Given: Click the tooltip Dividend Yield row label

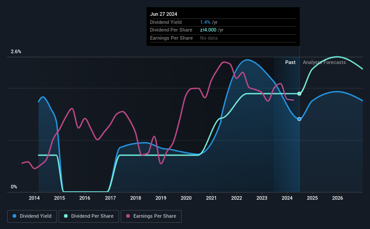Looking at the screenshot, I should 166,22.
